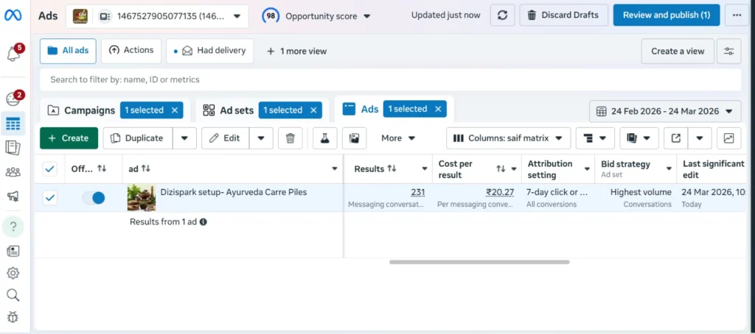Click the Duplicate button
The height and width of the screenshot is (334, 755).
point(138,138)
